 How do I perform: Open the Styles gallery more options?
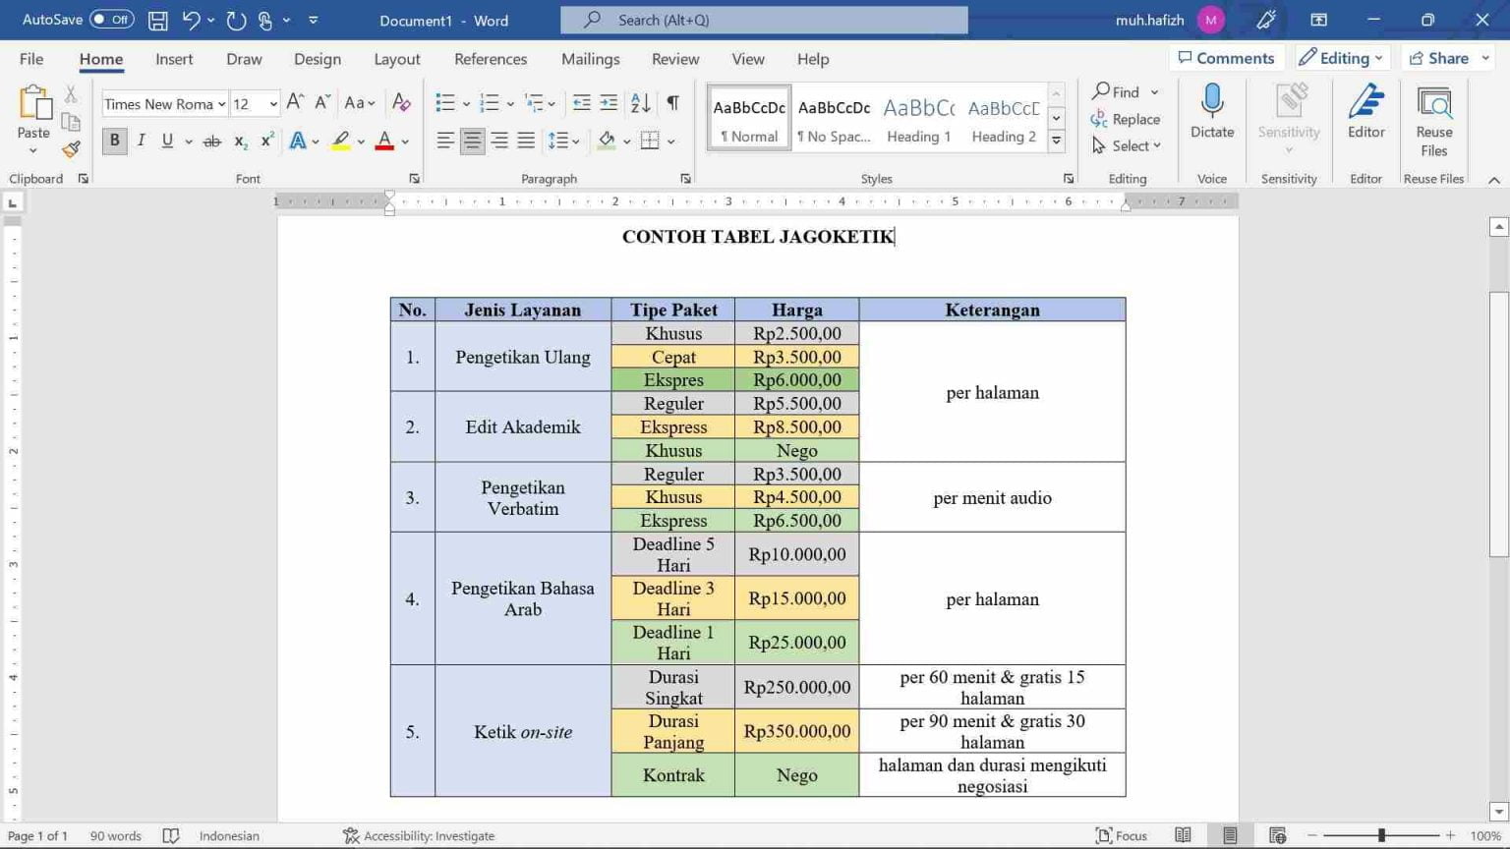[1056, 141]
